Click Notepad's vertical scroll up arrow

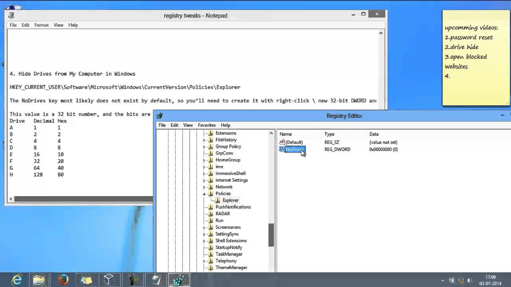coord(381,33)
